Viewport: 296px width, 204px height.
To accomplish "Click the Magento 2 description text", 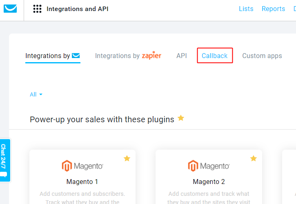I will tap(209, 198).
